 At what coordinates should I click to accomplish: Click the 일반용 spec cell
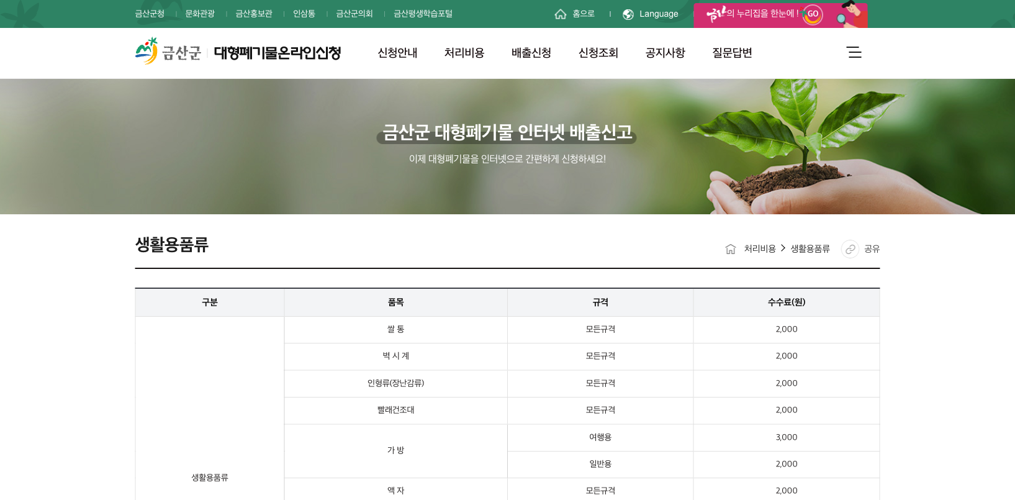[x=600, y=464]
